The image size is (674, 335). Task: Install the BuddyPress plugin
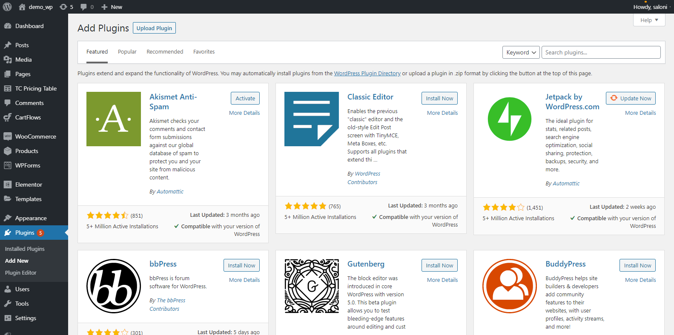[637, 265]
